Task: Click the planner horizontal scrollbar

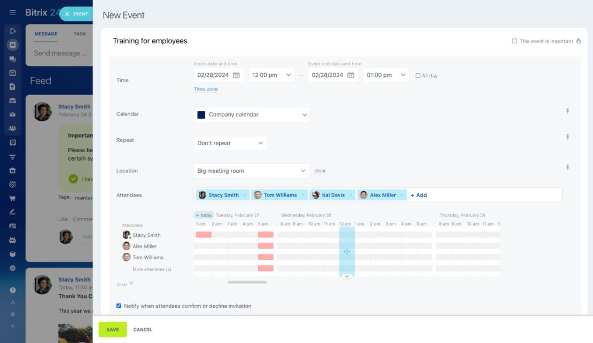Action: pyautogui.click(x=247, y=282)
